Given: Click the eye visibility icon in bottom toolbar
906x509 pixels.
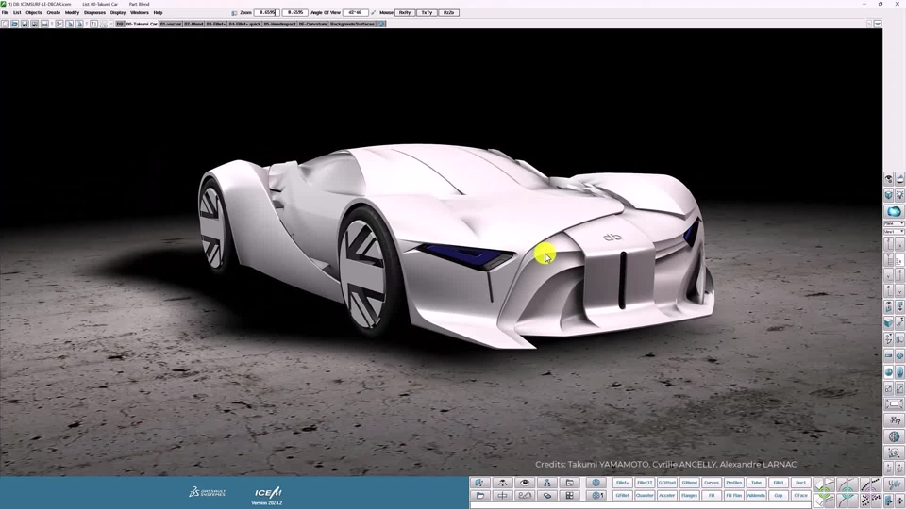Looking at the screenshot, I should (525, 483).
